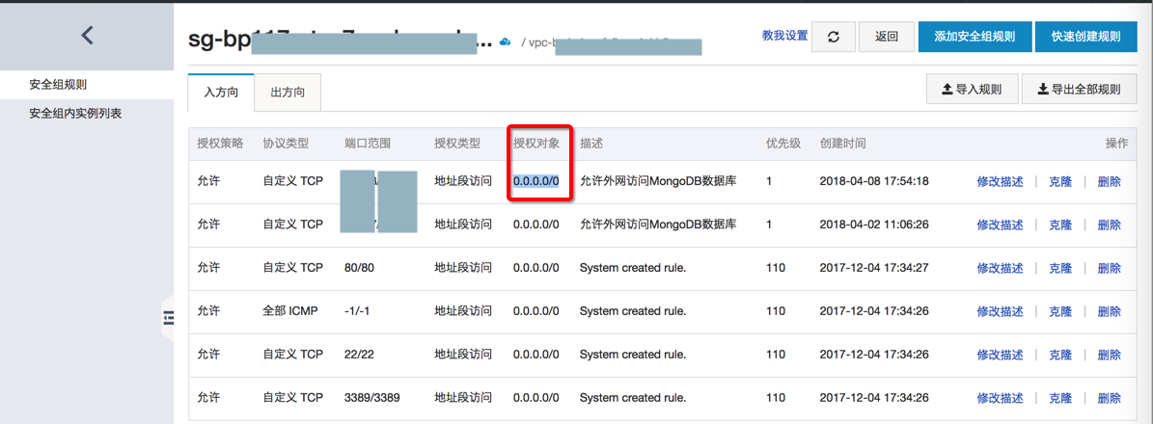Screen dimensions: 1153x424
Task: Switch to the 出方向 tab
Action: point(288,93)
